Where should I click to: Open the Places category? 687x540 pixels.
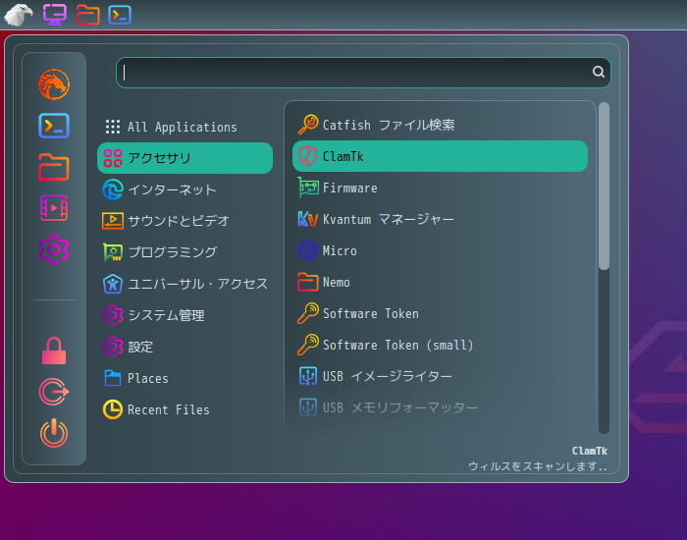185,378
